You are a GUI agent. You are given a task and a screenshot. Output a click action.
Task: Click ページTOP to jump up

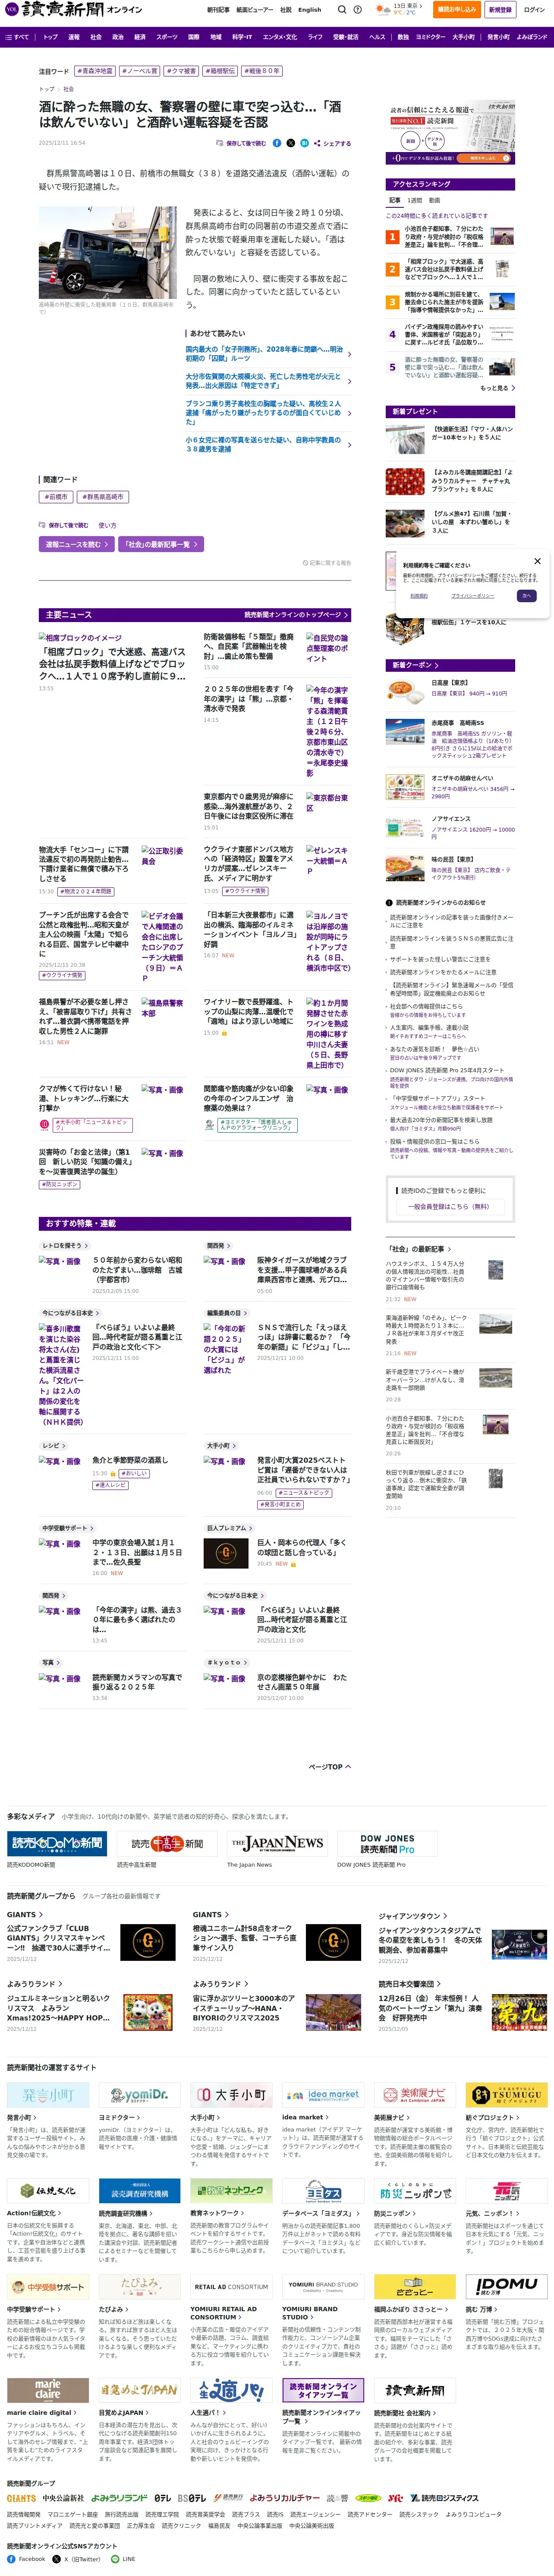point(329,1767)
